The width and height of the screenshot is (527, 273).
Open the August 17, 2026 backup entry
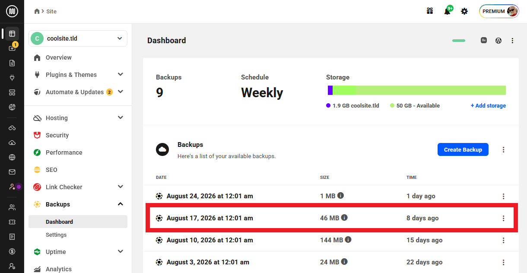tap(330, 218)
